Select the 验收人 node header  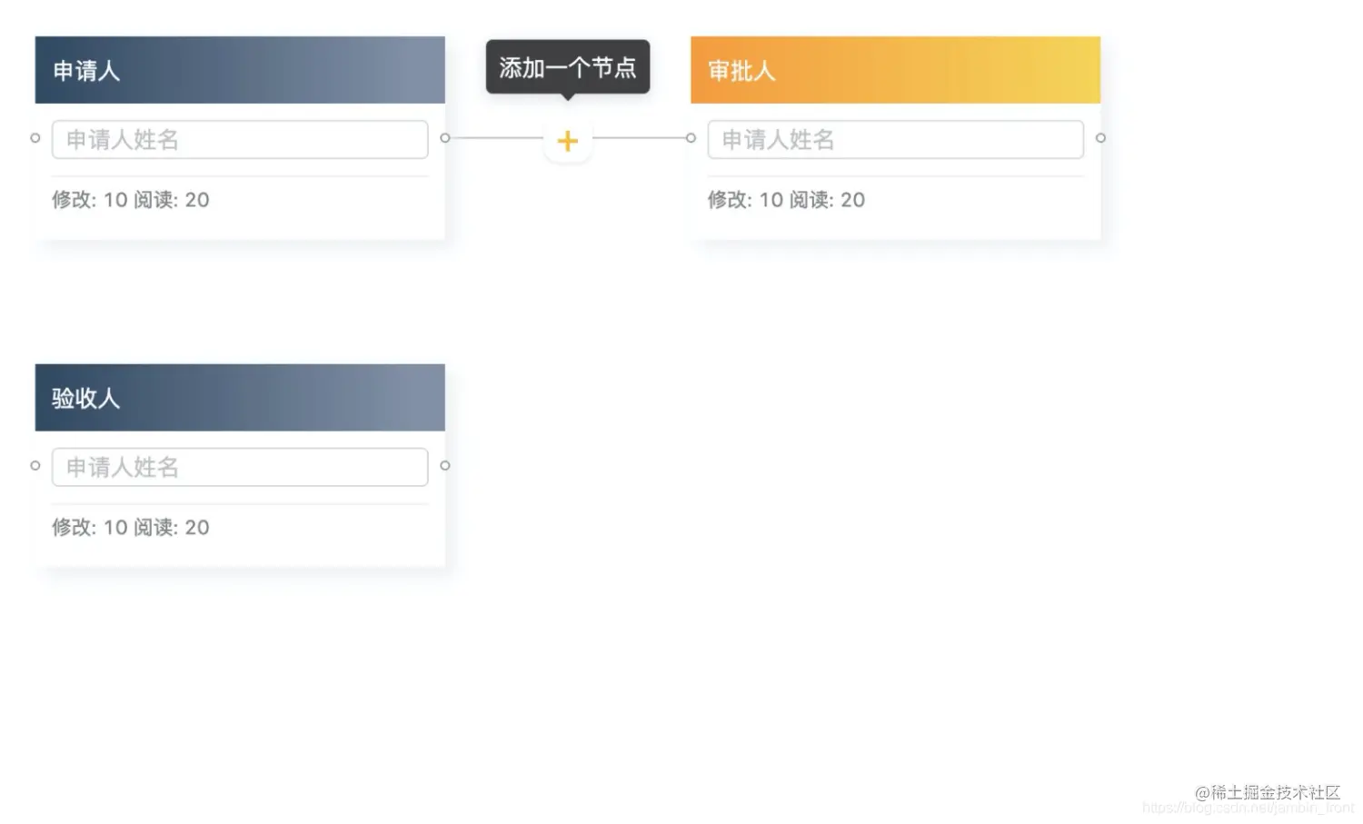coord(239,397)
